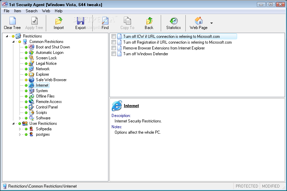Screen dimensions: 287x191
Task: Click the Back arrow folder icon
Action: pos(149,20)
